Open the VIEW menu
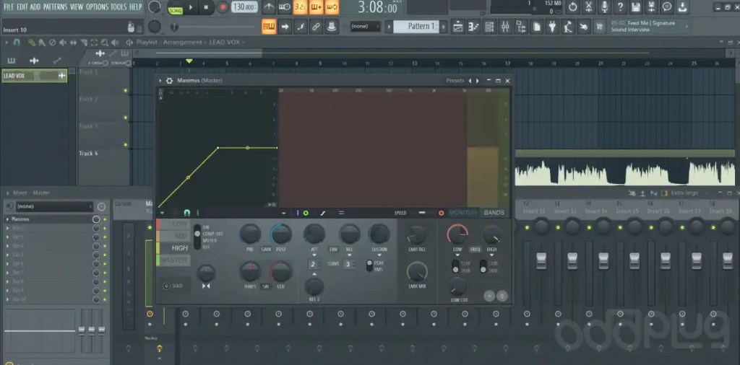740x365 pixels. (77, 7)
